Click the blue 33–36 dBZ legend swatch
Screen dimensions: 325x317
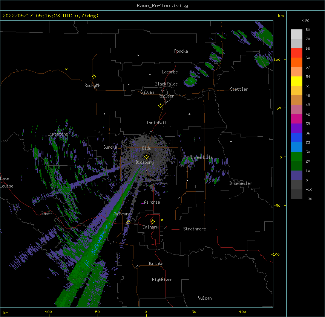point(296,137)
